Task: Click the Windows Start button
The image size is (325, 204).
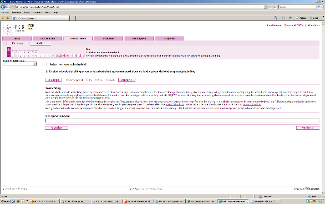Action: [x=6, y=201]
